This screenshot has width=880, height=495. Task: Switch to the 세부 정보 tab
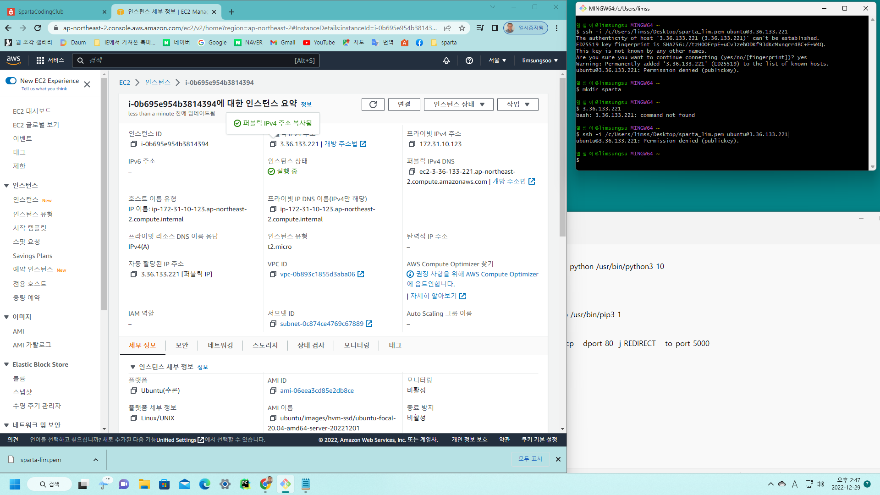pos(143,346)
